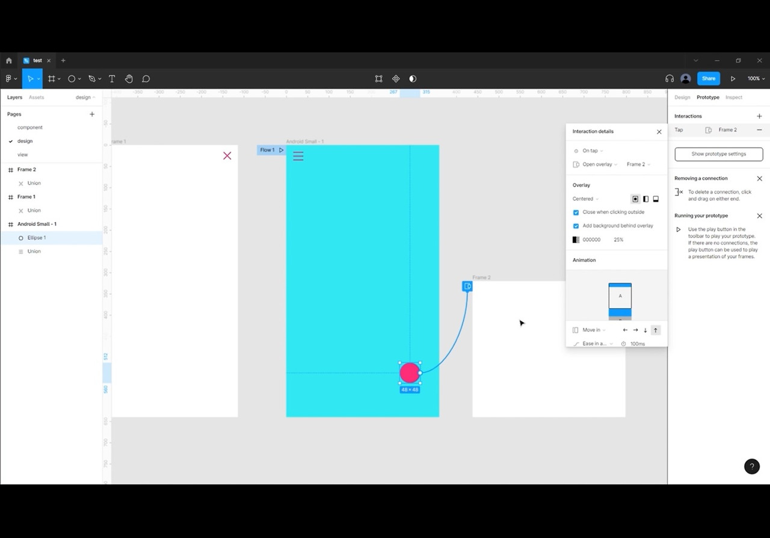
Task: Toggle Close when clicking outside checkbox
Action: 576,212
